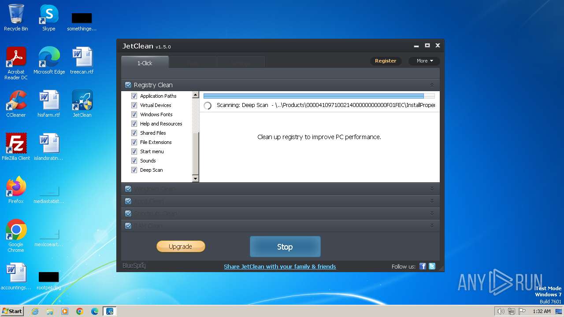
Task: Click taskbar clock showing 1:32 AM
Action: [542, 311]
